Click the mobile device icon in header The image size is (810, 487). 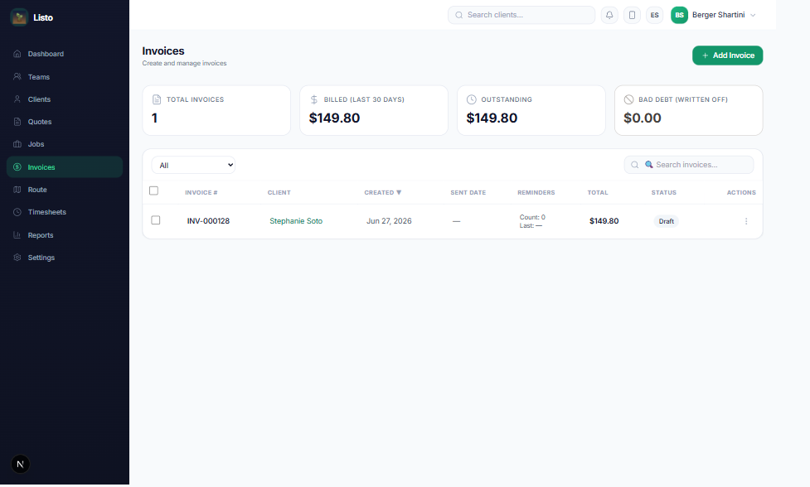pos(632,15)
